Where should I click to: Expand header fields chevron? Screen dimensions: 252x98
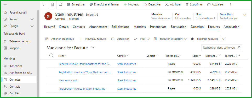(244, 15)
